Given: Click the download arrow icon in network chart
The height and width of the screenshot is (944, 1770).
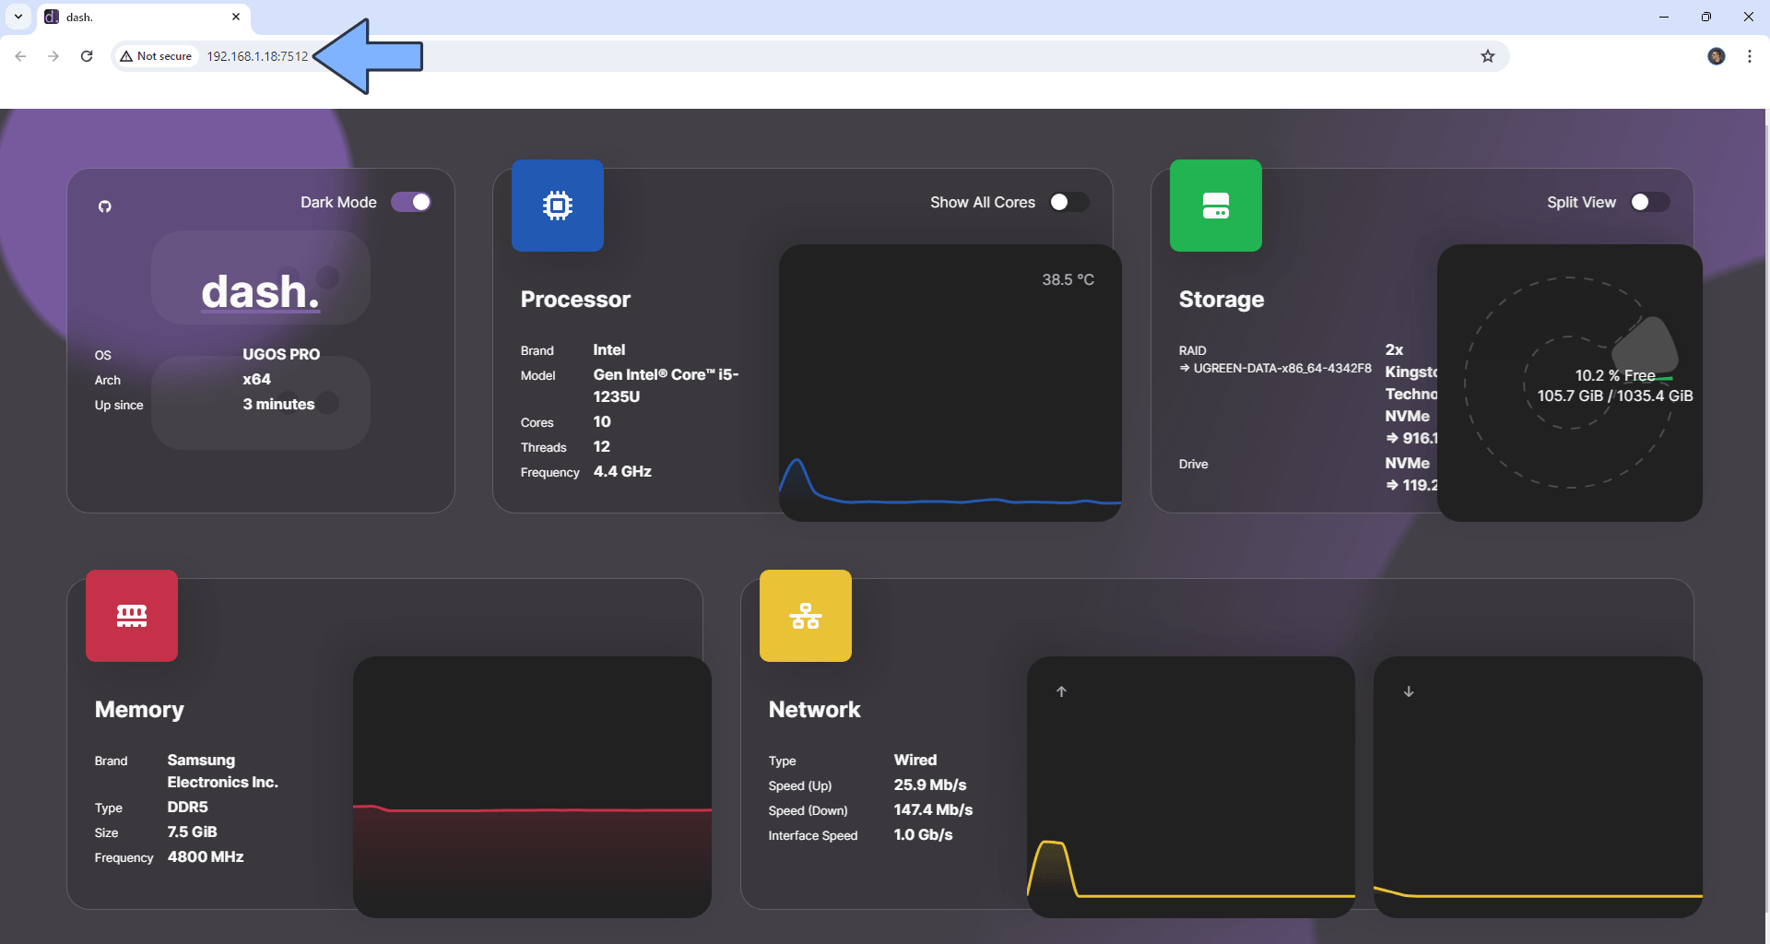Looking at the screenshot, I should (x=1409, y=691).
